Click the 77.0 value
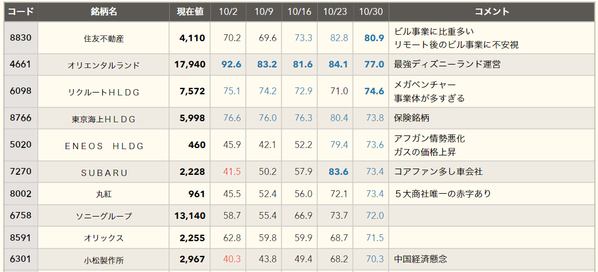Screen dimensions: 598x272 pyautogui.click(x=374, y=65)
